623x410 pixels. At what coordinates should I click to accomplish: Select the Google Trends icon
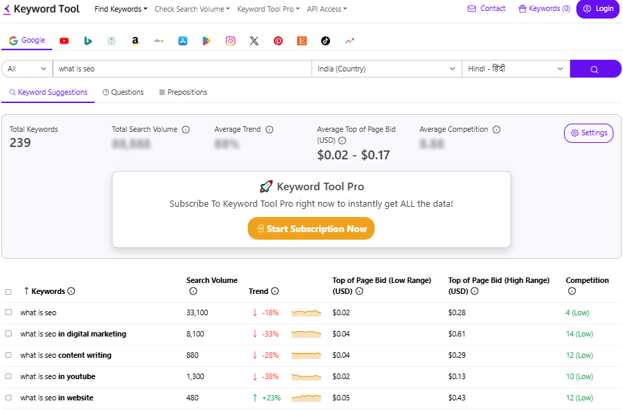pyautogui.click(x=349, y=41)
